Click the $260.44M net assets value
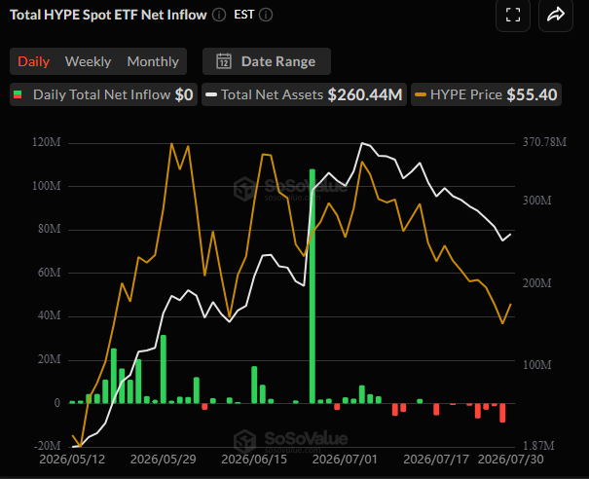Screen dimensions: 589x479 [365, 94]
